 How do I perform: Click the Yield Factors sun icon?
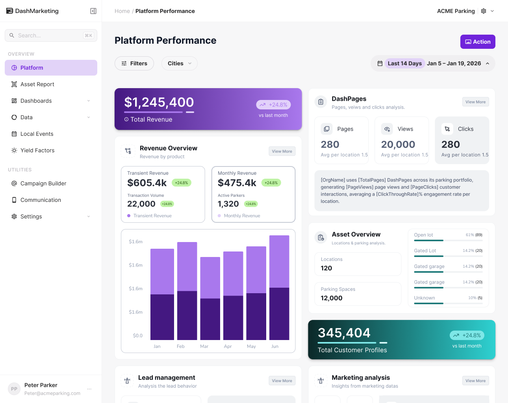[x=14, y=150]
